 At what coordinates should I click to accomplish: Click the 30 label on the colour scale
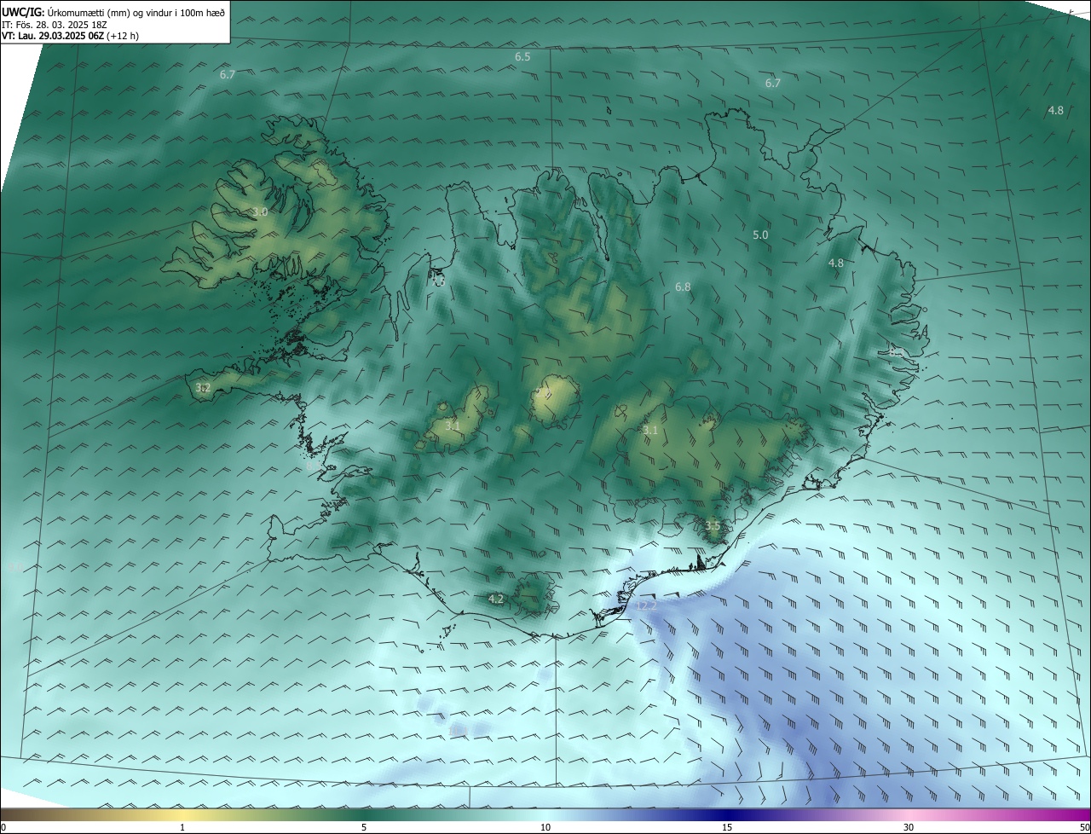point(909,827)
